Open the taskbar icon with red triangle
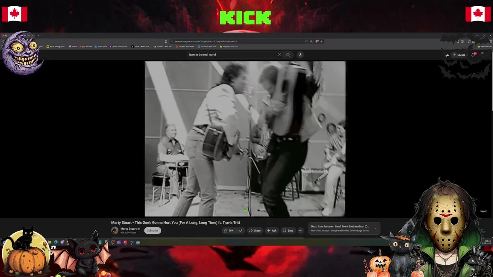Screen dimensions: 493x277 pos(131,242)
